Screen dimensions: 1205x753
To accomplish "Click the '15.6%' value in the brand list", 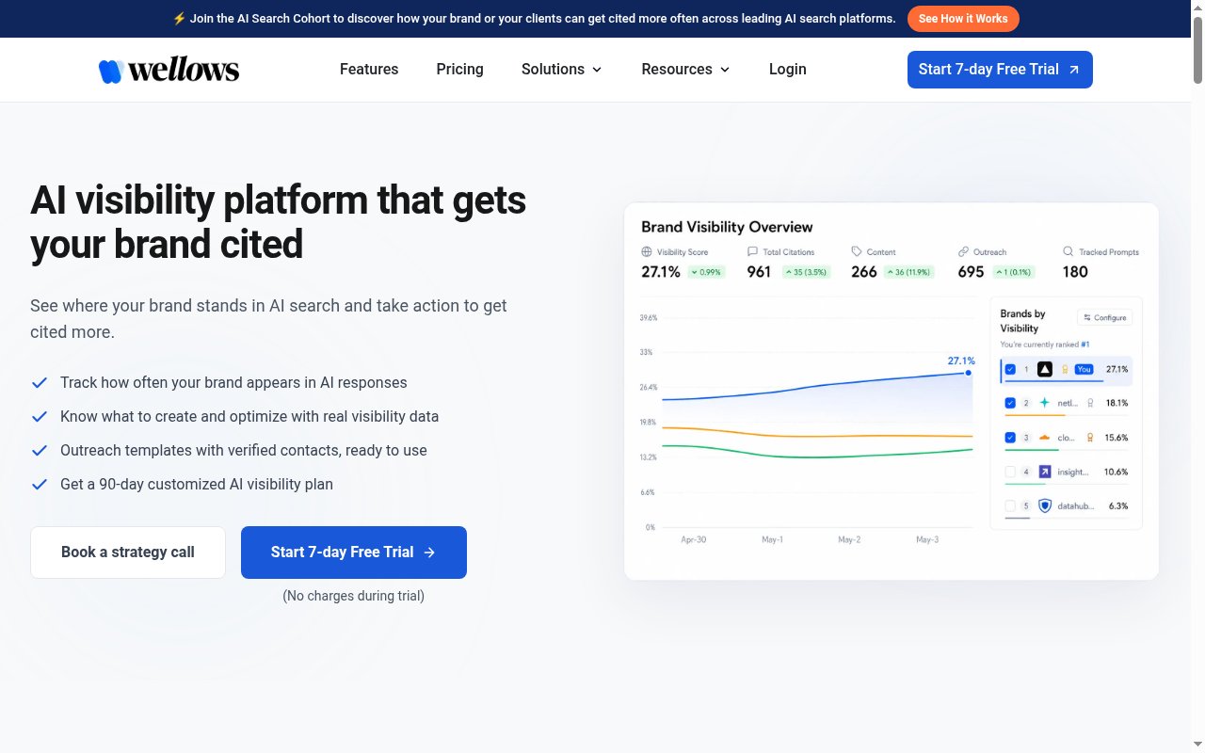I will pos(1117,437).
